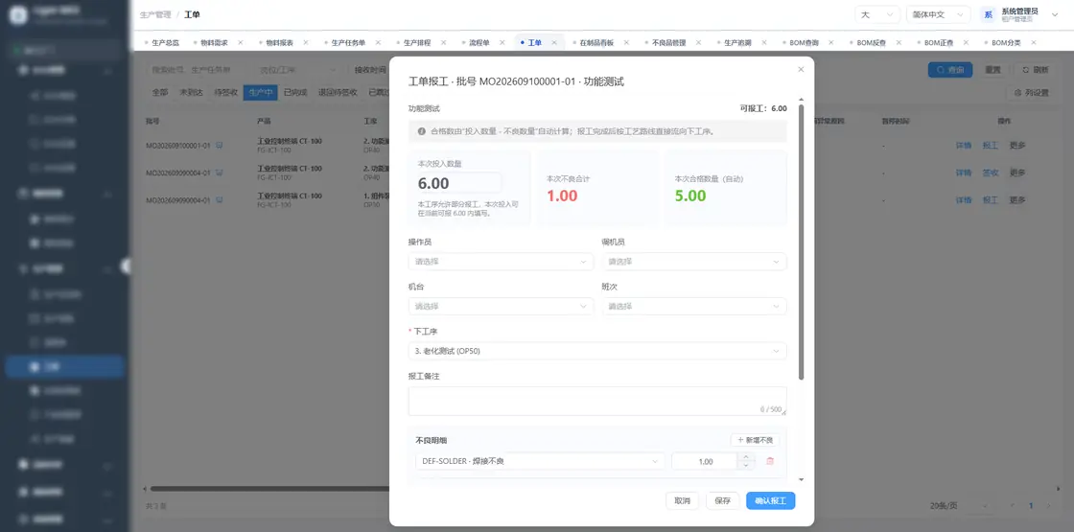Image resolution: width=1074 pixels, height=532 pixels.
Task: Click the 取消 button in the dialog
Action: [x=682, y=500]
